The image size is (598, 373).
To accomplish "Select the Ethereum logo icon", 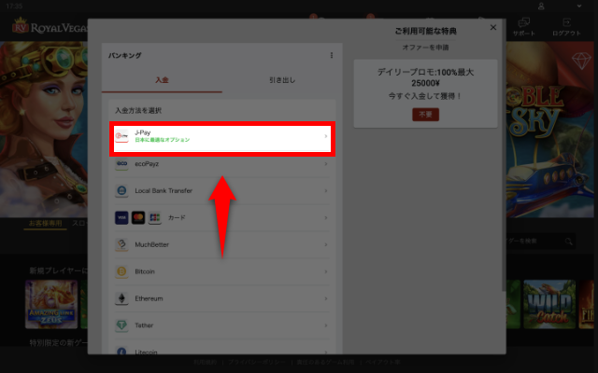I will coord(121,298).
